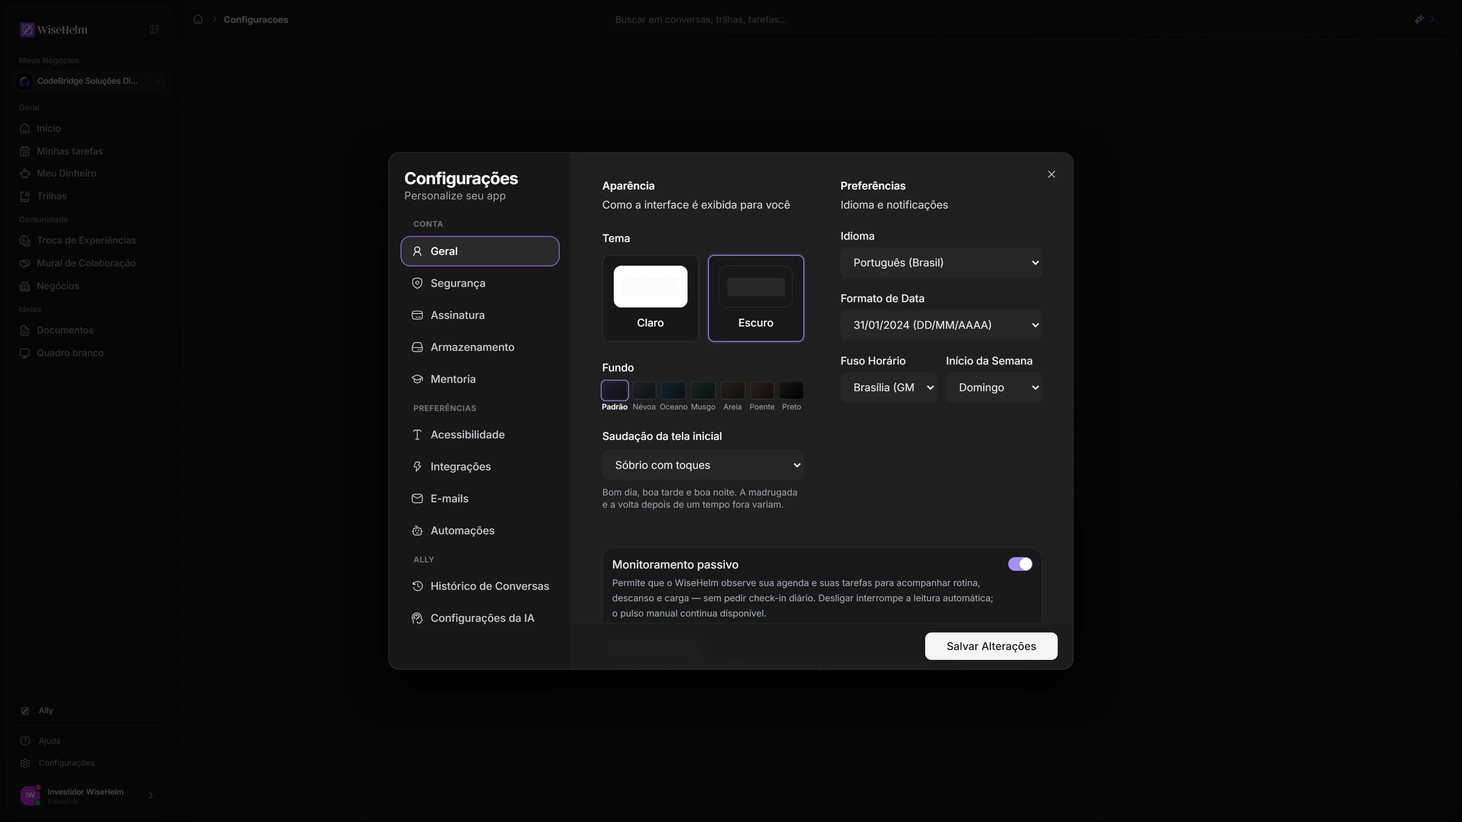Open the Saudação da tela inicial dropdown
Viewport: 1462px width, 822px height.
pos(702,465)
